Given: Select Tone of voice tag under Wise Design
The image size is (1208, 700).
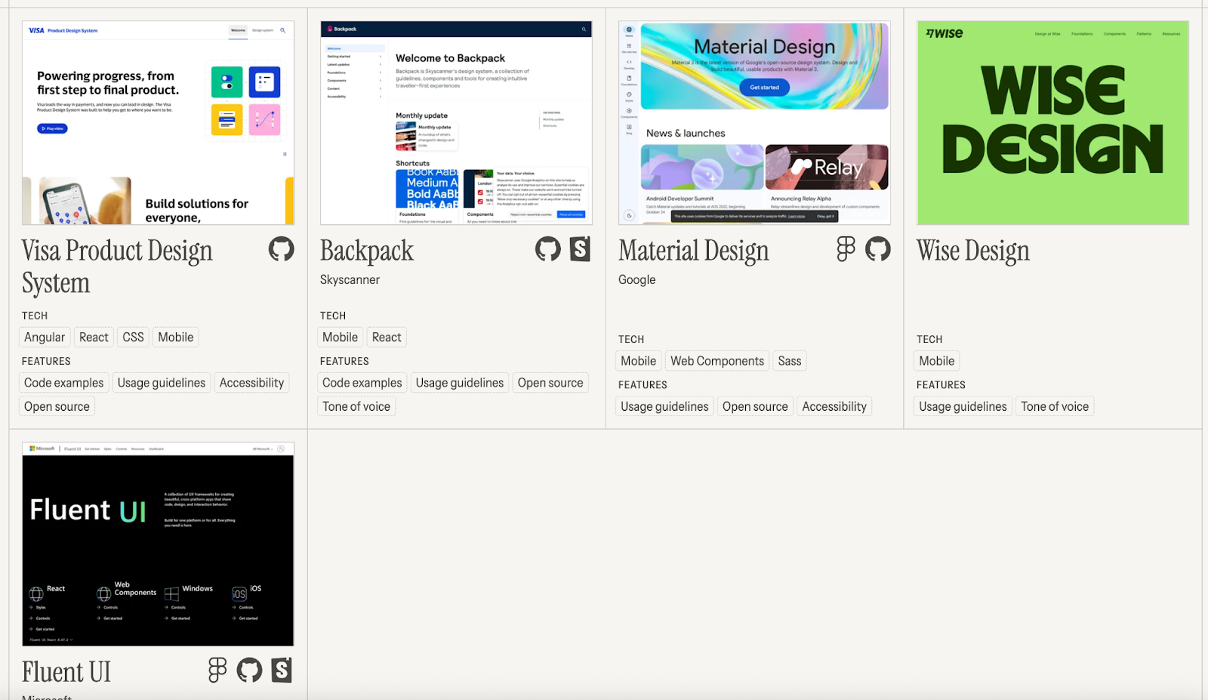Looking at the screenshot, I should 1054,406.
